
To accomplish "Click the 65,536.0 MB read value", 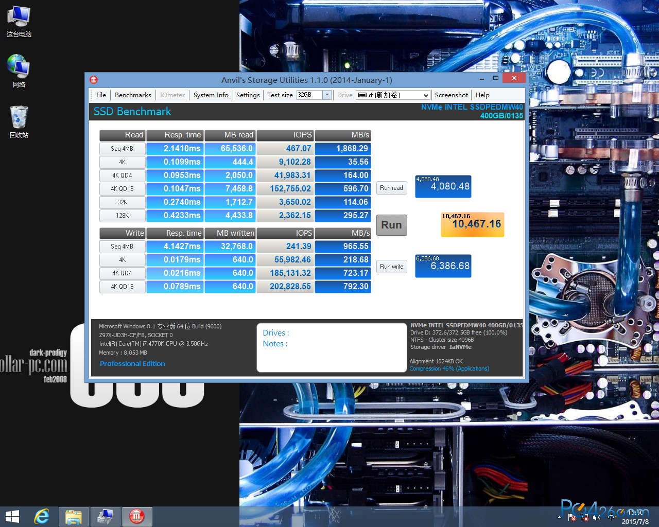I will pyautogui.click(x=230, y=148).
